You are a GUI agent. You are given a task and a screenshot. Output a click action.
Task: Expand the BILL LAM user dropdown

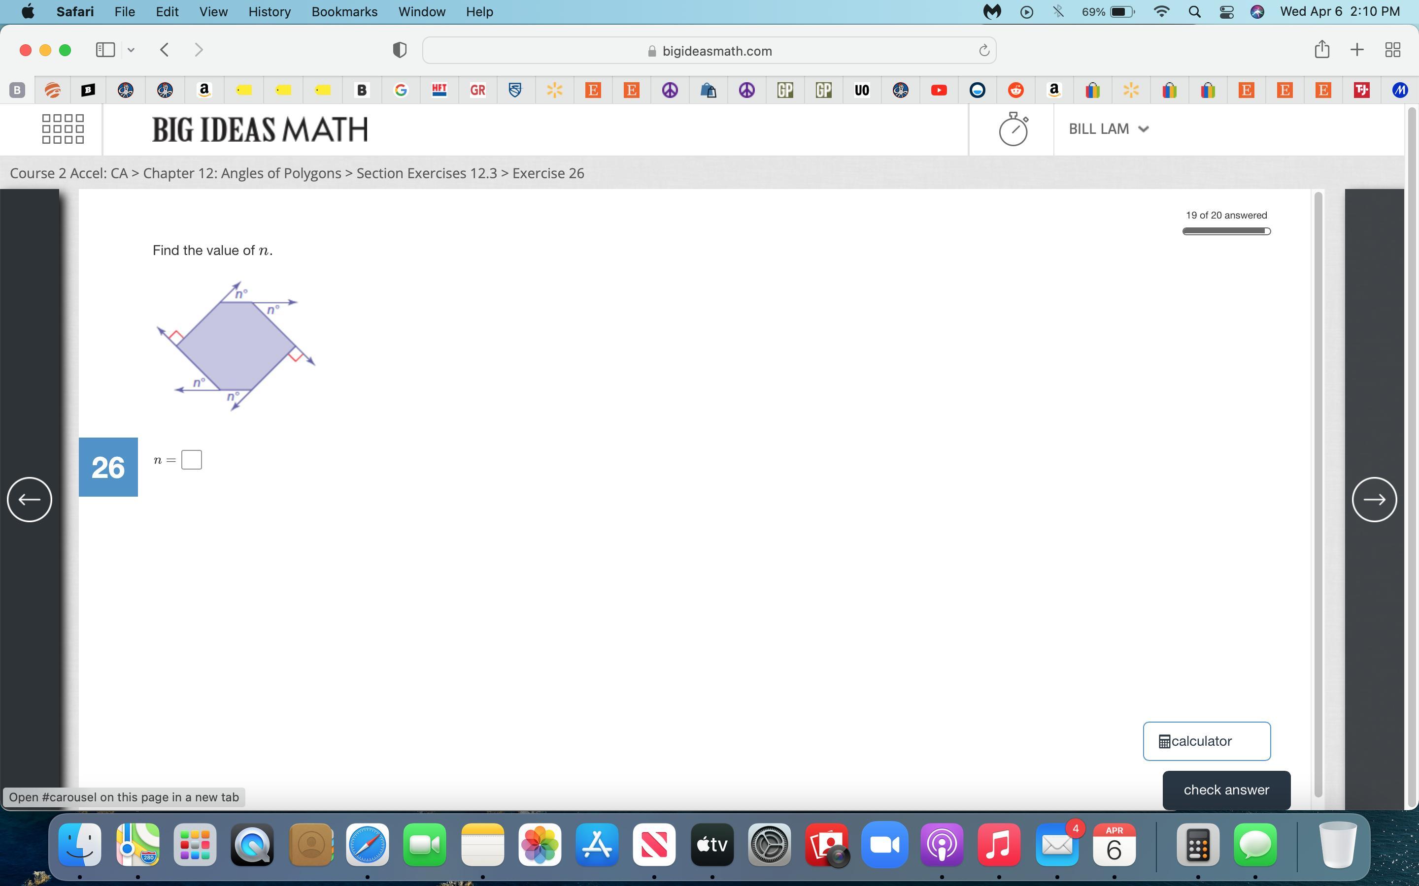1108,129
